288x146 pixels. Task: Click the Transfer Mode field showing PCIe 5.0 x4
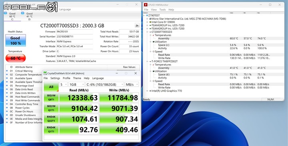click(74, 46)
